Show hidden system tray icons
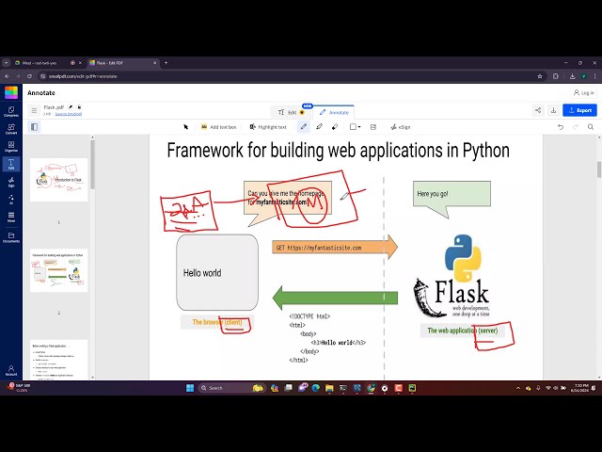Viewport: 602px width, 452px height. point(518,388)
